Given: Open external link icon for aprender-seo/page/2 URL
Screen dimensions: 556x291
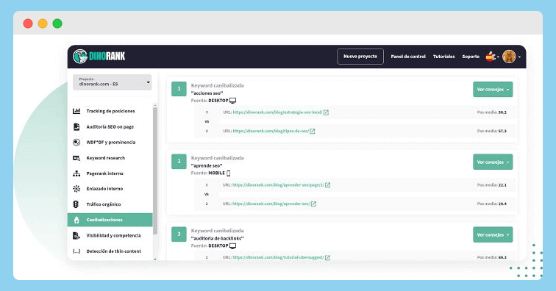Looking at the screenshot, I should 328,185.
